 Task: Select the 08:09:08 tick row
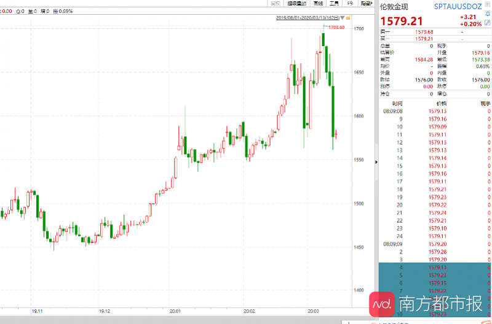[435, 111]
